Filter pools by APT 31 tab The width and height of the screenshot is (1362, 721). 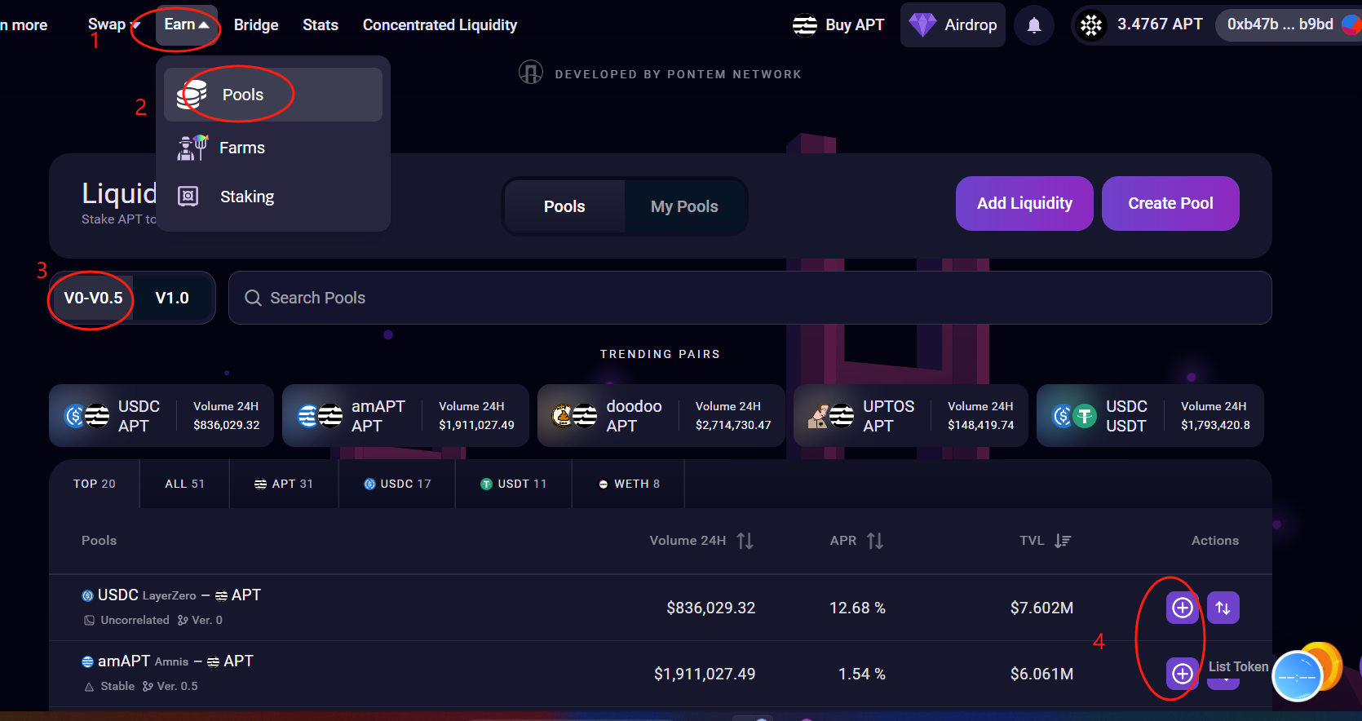pyautogui.click(x=284, y=484)
